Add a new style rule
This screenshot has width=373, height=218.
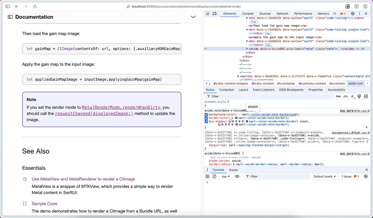pyautogui.click(x=353, y=96)
